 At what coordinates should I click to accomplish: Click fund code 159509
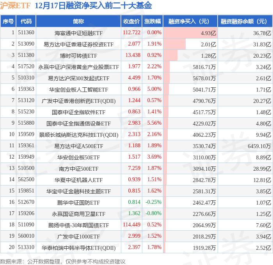26,134
